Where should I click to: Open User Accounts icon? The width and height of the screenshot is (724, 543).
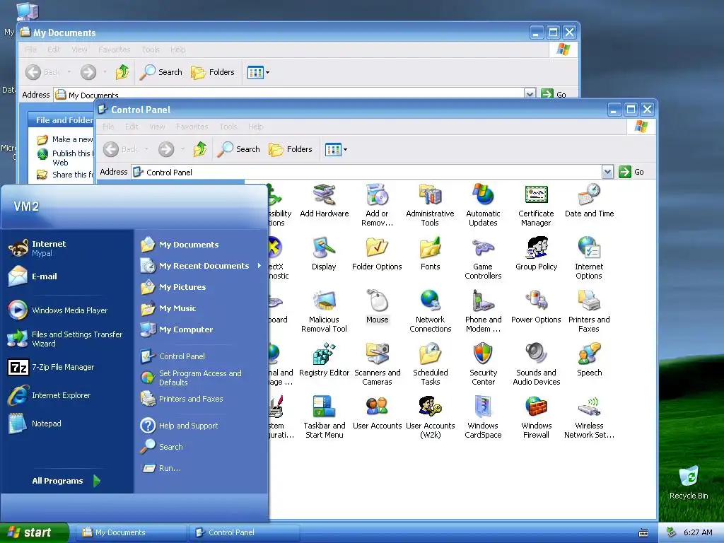click(378, 413)
